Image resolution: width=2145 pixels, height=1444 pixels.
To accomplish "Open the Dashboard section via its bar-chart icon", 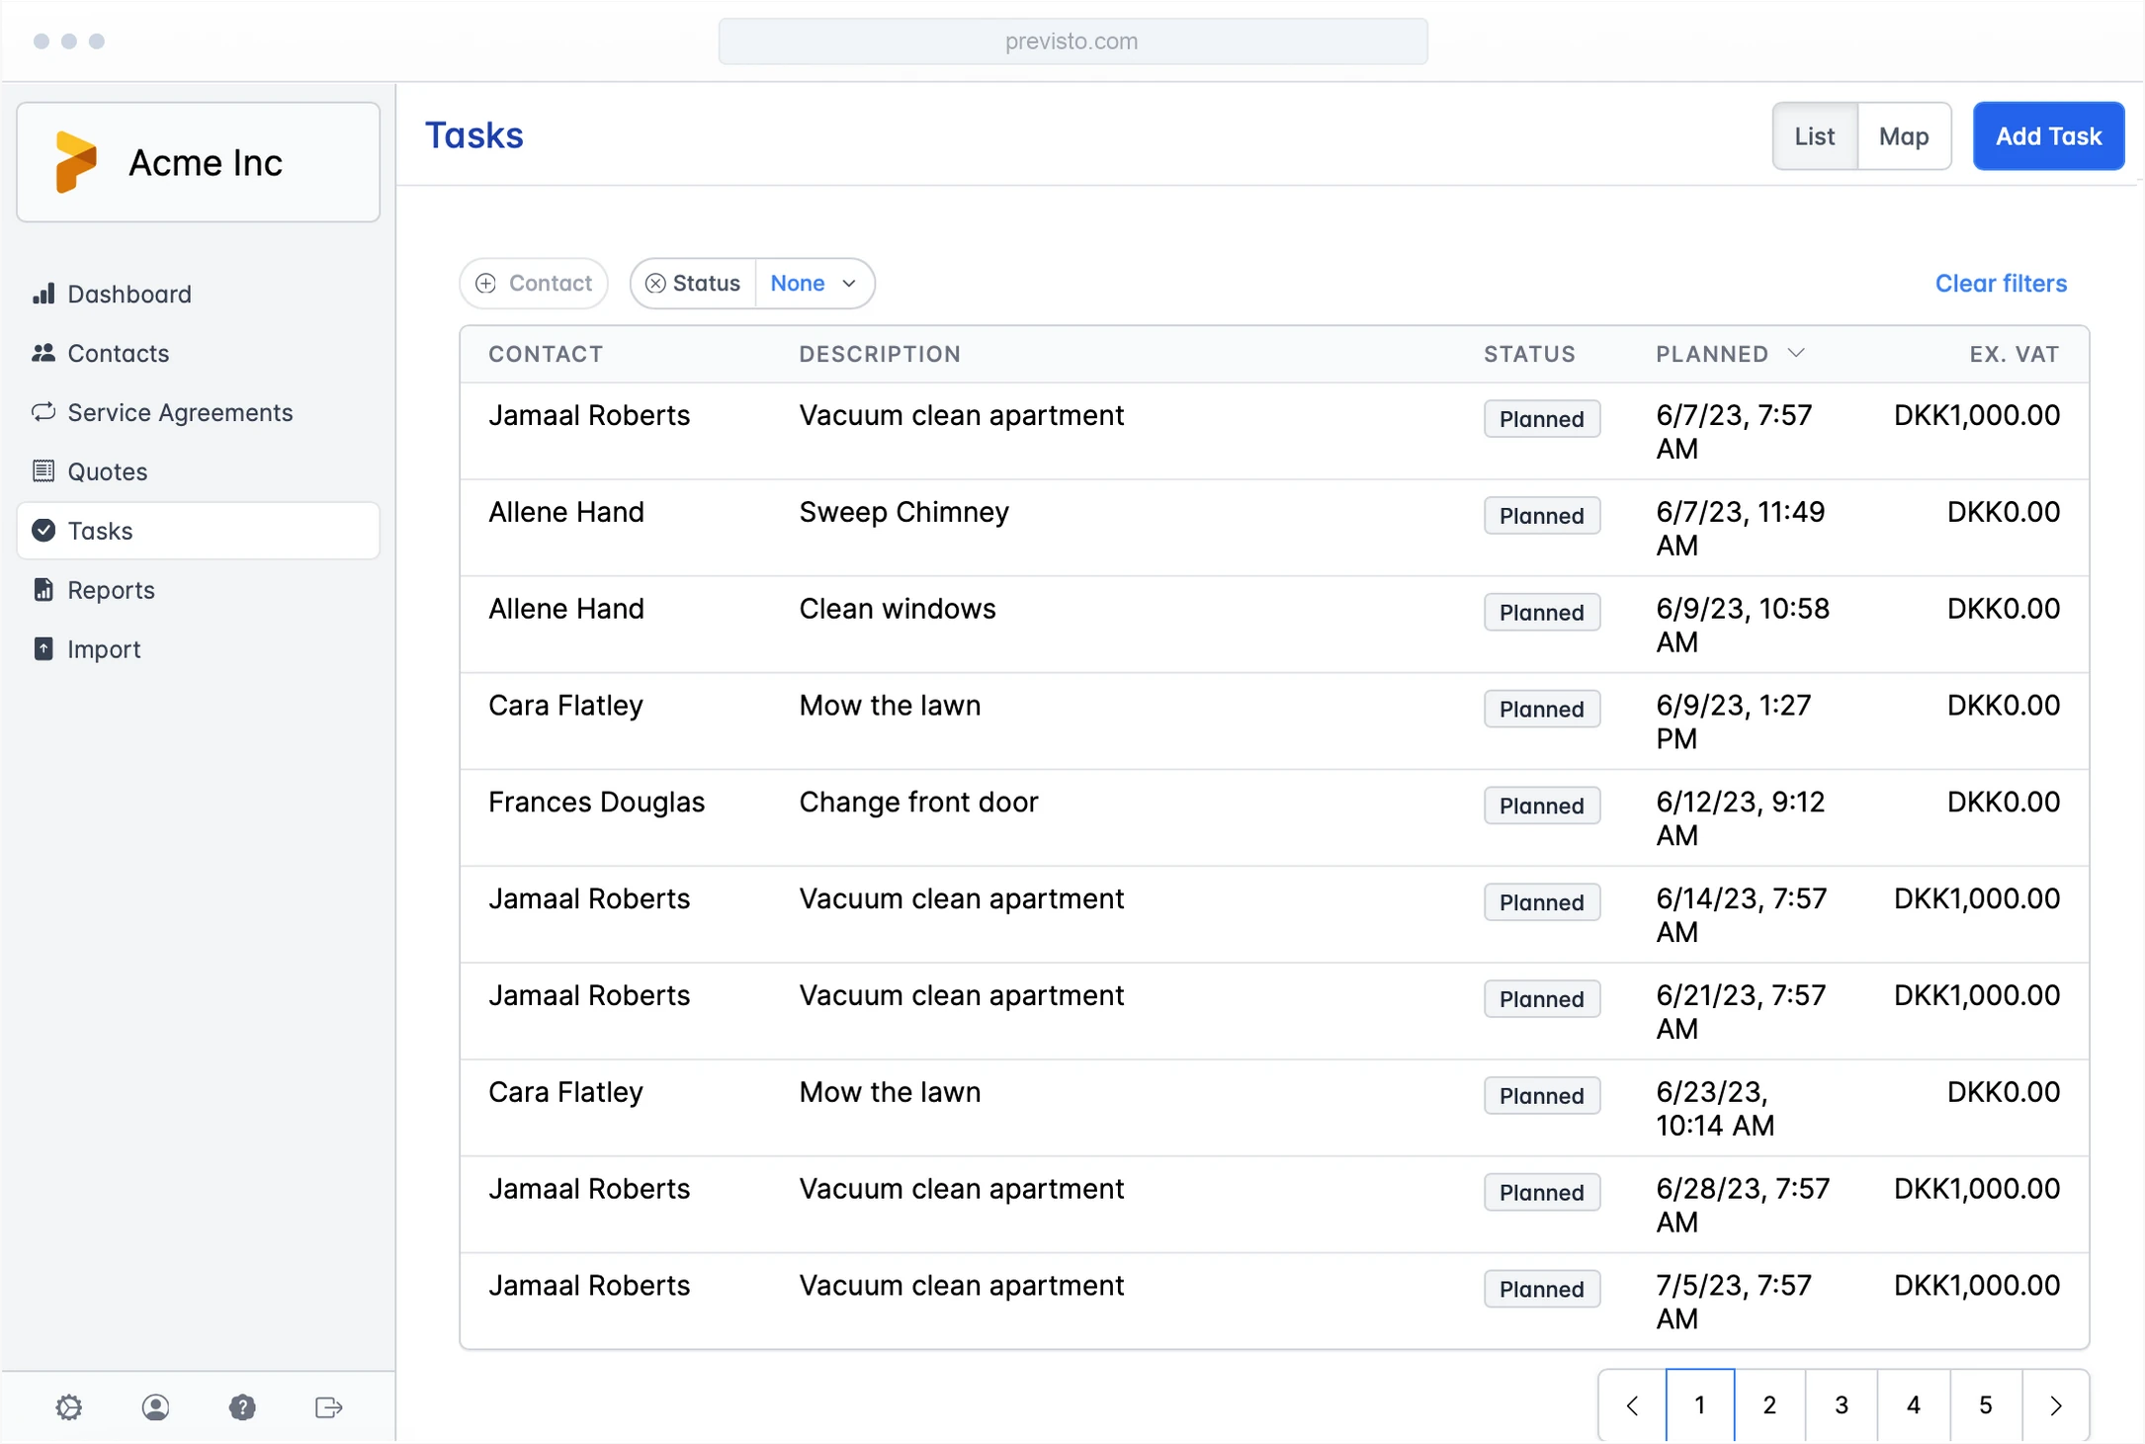I will tap(44, 294).
